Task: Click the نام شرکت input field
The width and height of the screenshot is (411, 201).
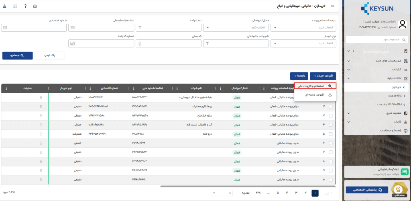Action: (x=169, y=28)
